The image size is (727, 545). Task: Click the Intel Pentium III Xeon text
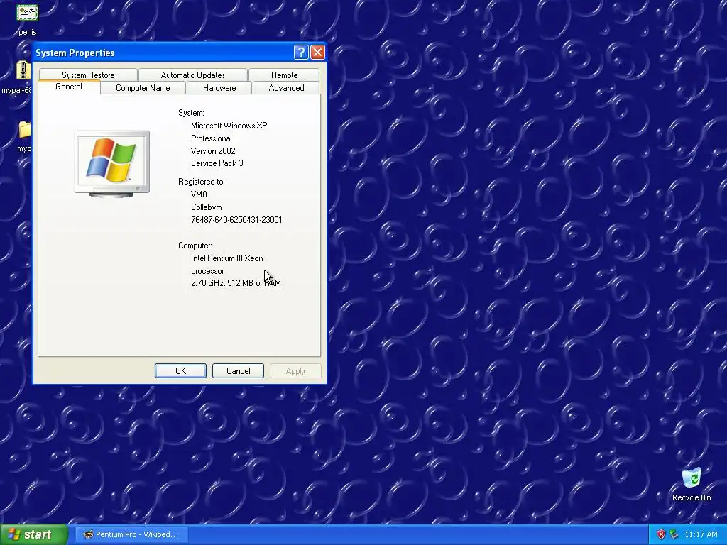pyautogui.click(x=226, y=258)
